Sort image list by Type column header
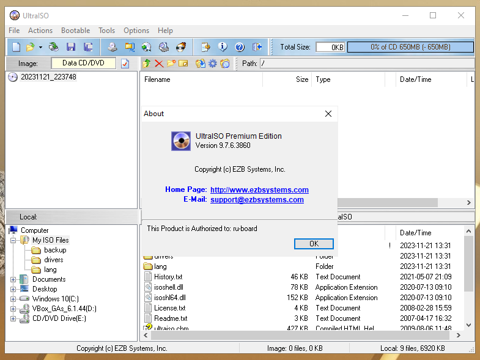 tap(348, 79)
